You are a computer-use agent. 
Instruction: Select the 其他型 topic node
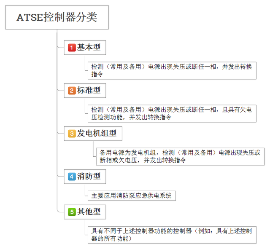click(85, 212)
